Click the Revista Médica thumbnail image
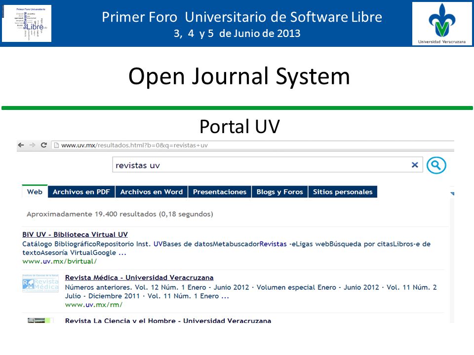This screenshot has height=355, width=474. pos(40,283)
